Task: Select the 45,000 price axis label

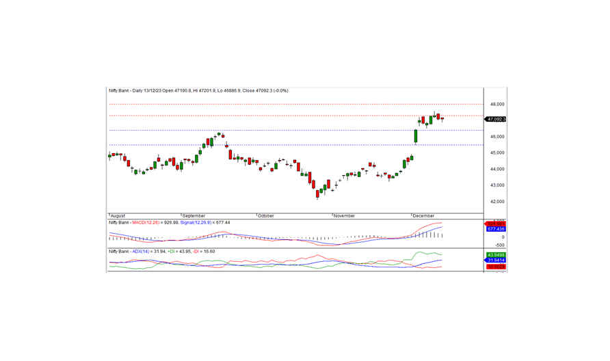Action: (x=497, y=153)
